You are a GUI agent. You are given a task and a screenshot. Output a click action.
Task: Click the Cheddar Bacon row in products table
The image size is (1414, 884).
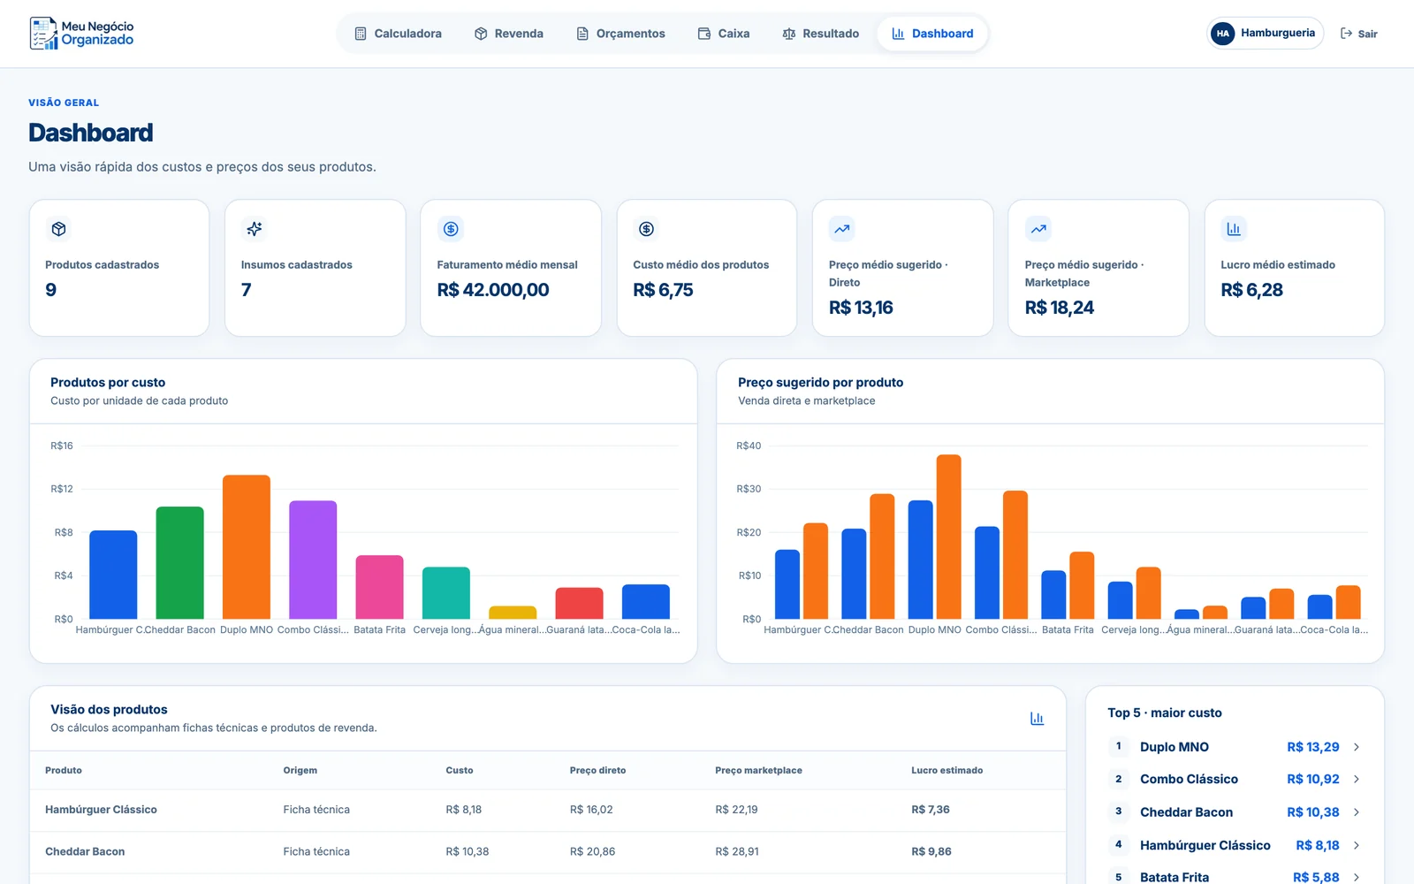pyautogui.click(x=548, y=852)
